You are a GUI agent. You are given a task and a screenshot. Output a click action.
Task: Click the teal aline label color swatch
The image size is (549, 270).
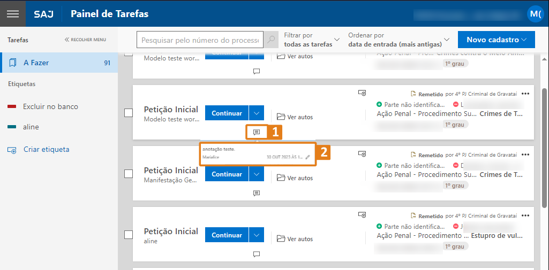[12, 127]
